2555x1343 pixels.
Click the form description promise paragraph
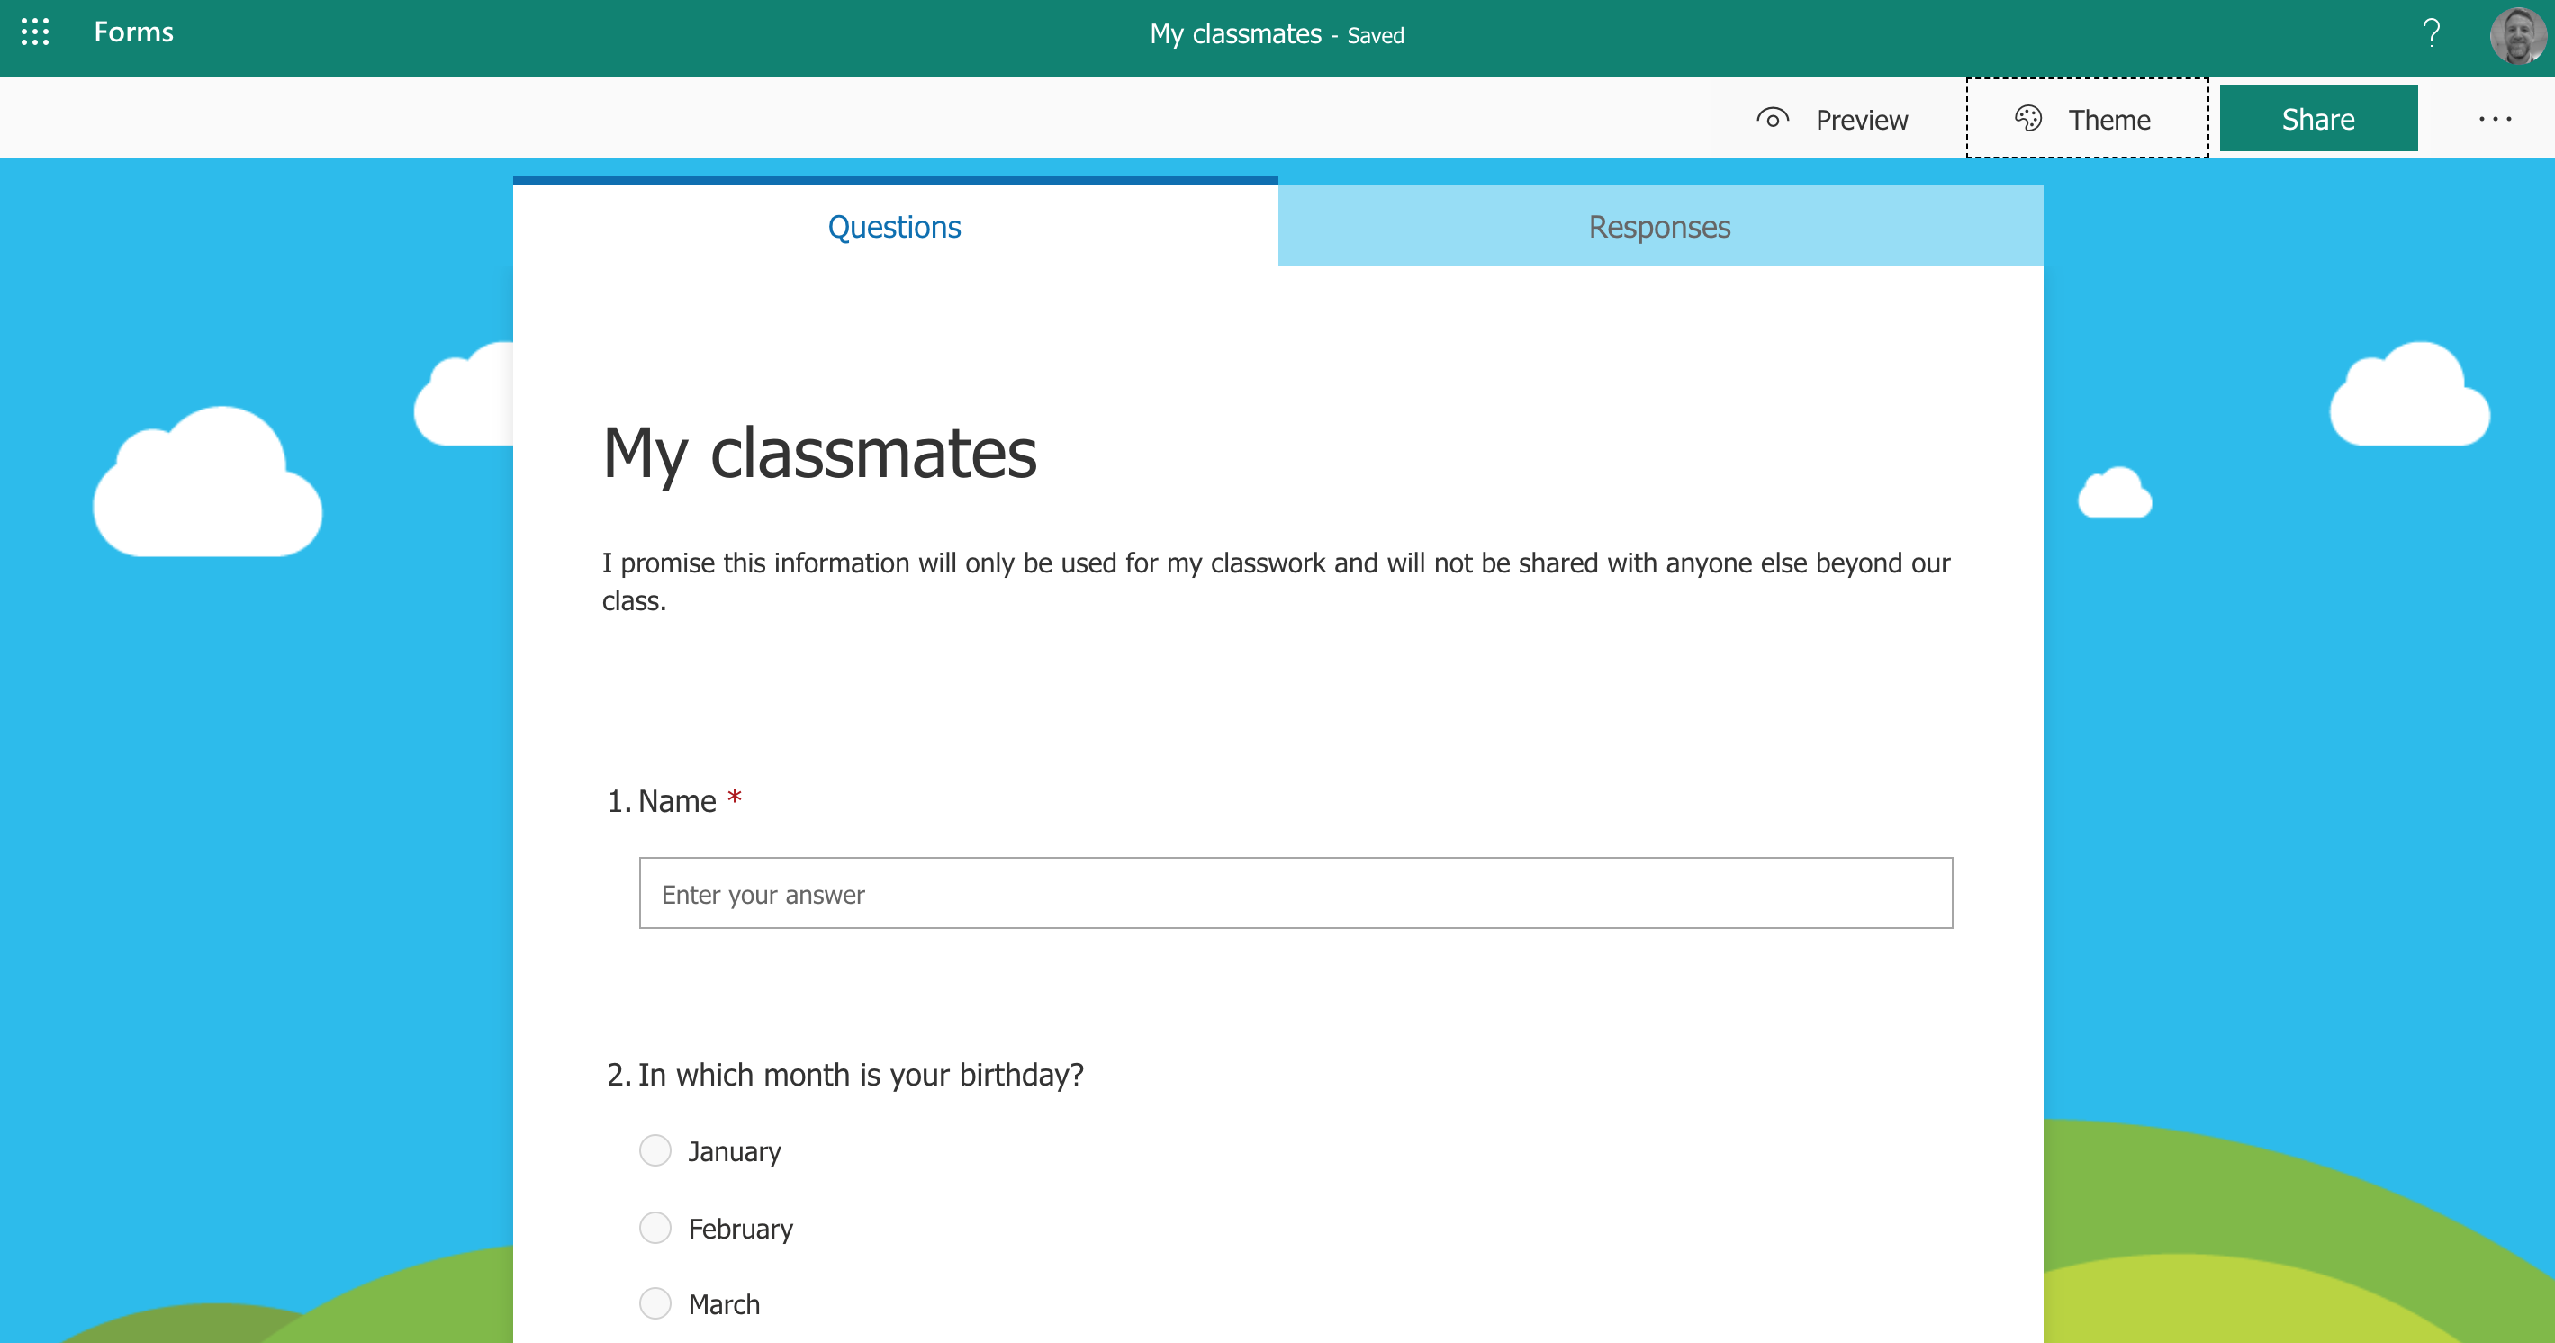click(x=1276, y=581)
